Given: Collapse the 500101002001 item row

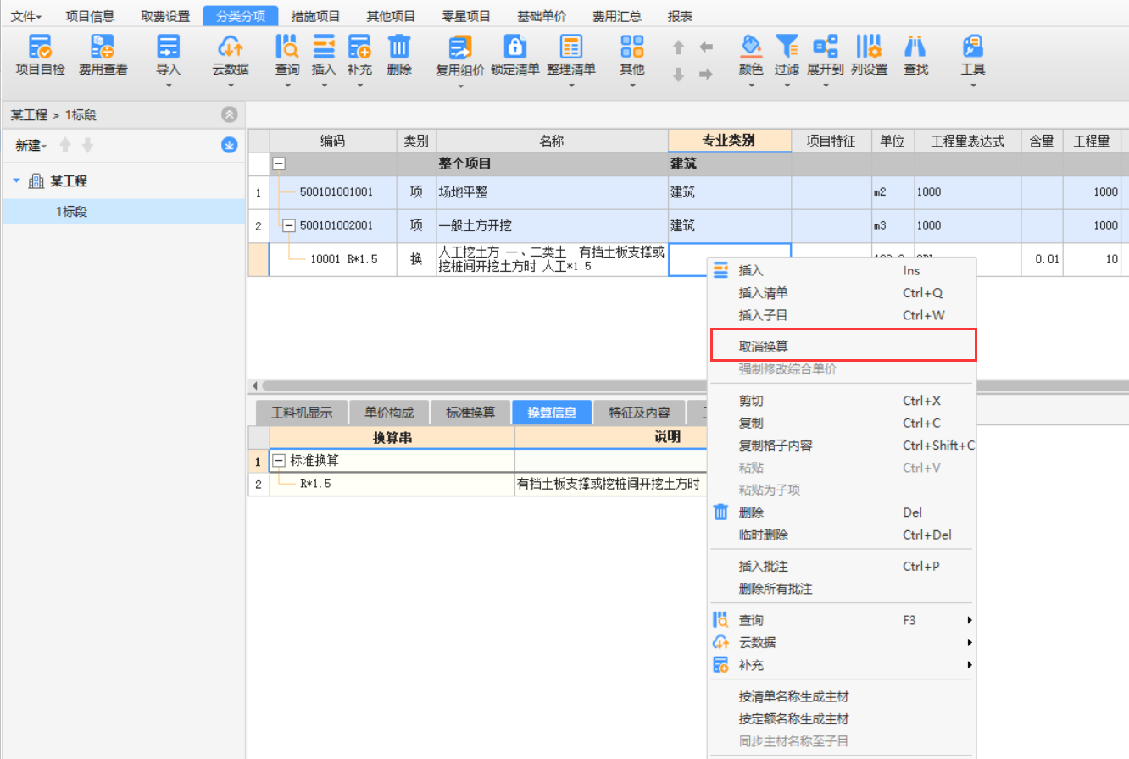Looking at the screenshot, I should pyautogui.click(x=288, y=226).
